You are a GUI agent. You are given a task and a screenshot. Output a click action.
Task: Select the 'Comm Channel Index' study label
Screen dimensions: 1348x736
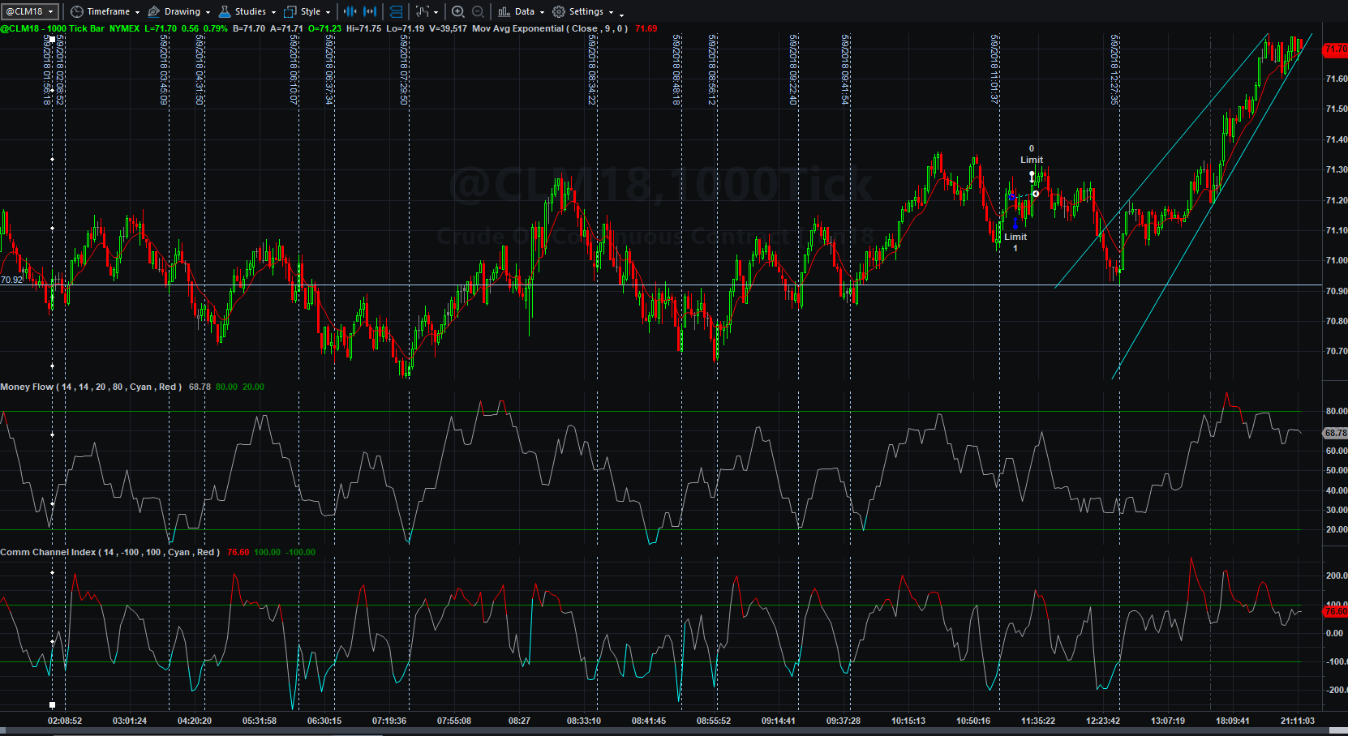(x=48, y=552)
